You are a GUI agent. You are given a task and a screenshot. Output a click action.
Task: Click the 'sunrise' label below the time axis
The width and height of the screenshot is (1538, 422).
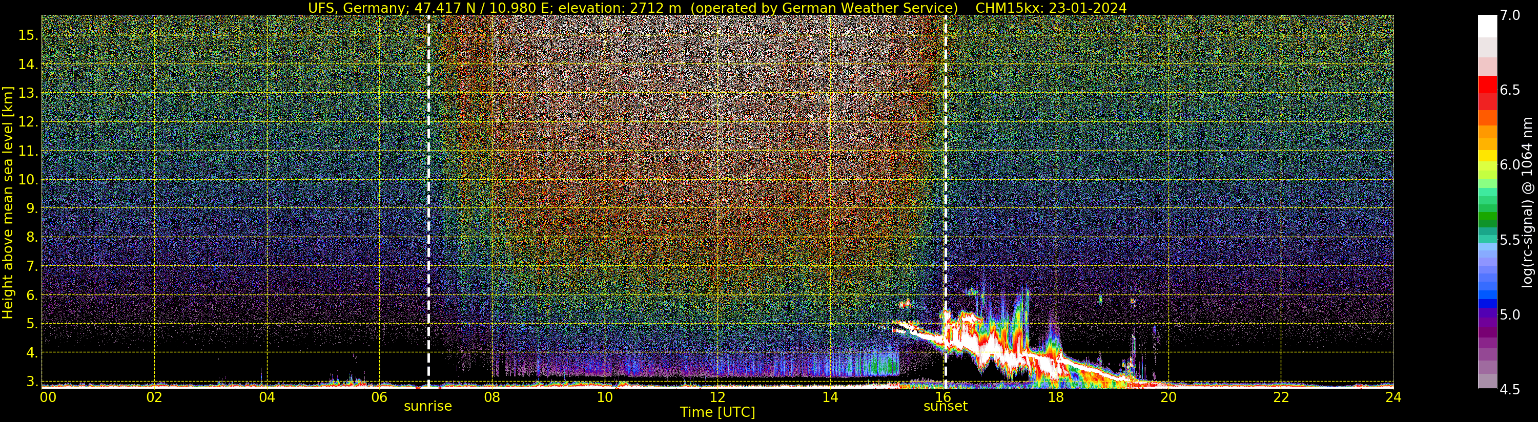click(x=427, y=407)
